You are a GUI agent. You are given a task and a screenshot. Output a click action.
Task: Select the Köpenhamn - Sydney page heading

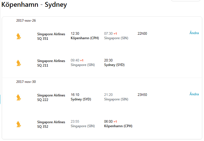(34, 5)
